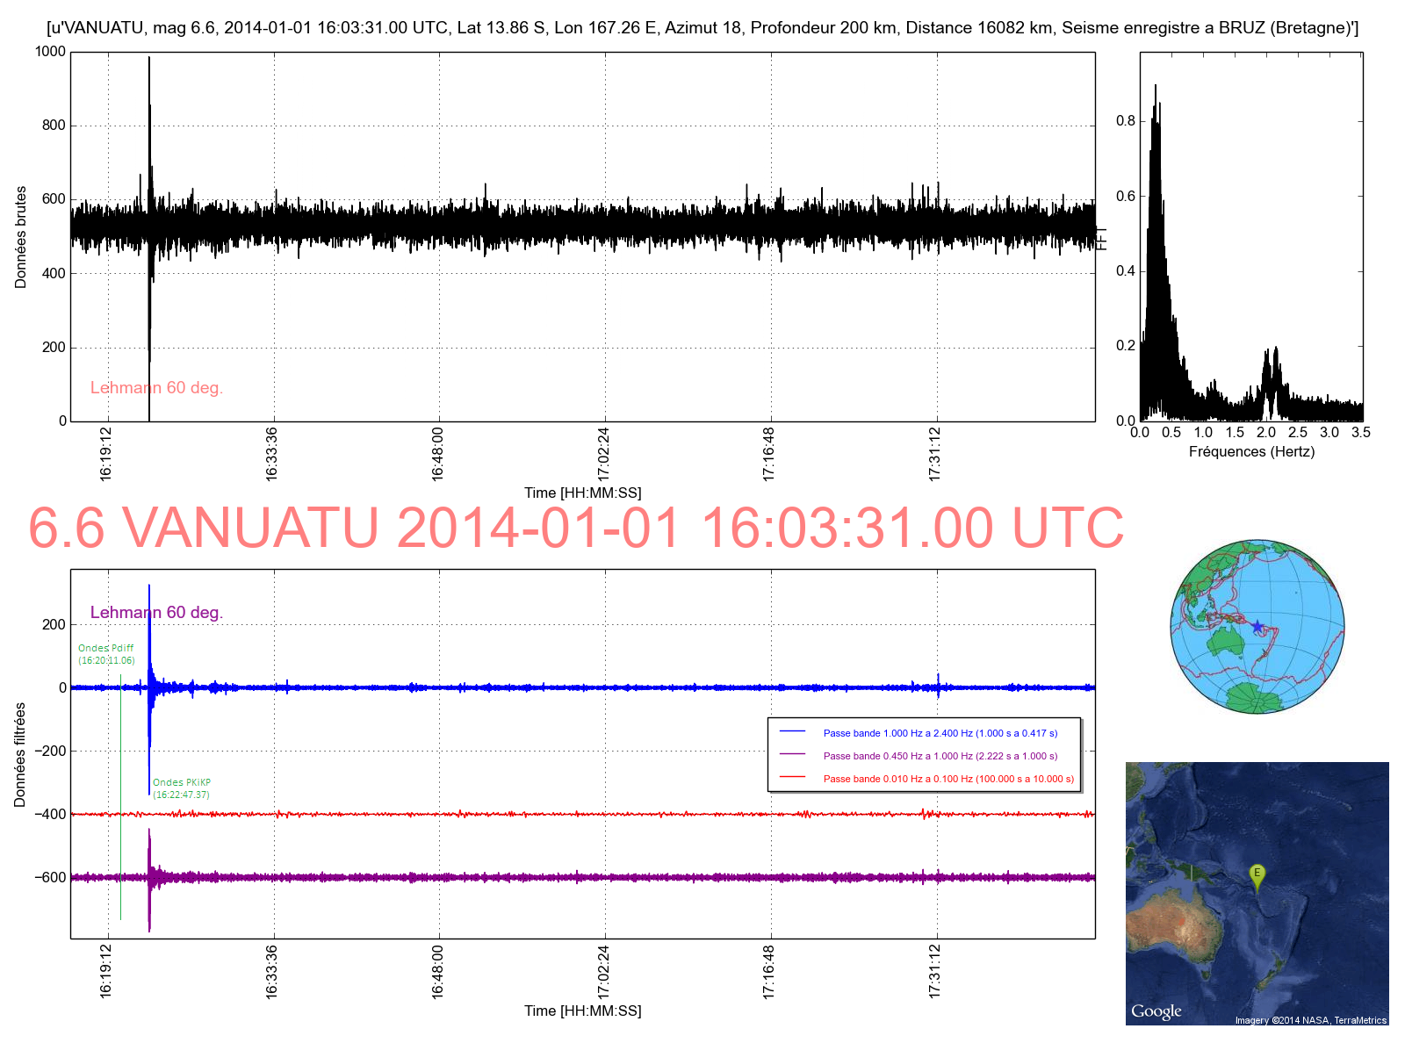Viewport: 1405px width, 1043px height.
Task: Click the tallest FFT spectrum peak
Action: [1155, 88]
